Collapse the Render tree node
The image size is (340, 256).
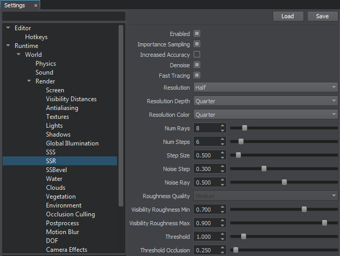pos(29,81)
